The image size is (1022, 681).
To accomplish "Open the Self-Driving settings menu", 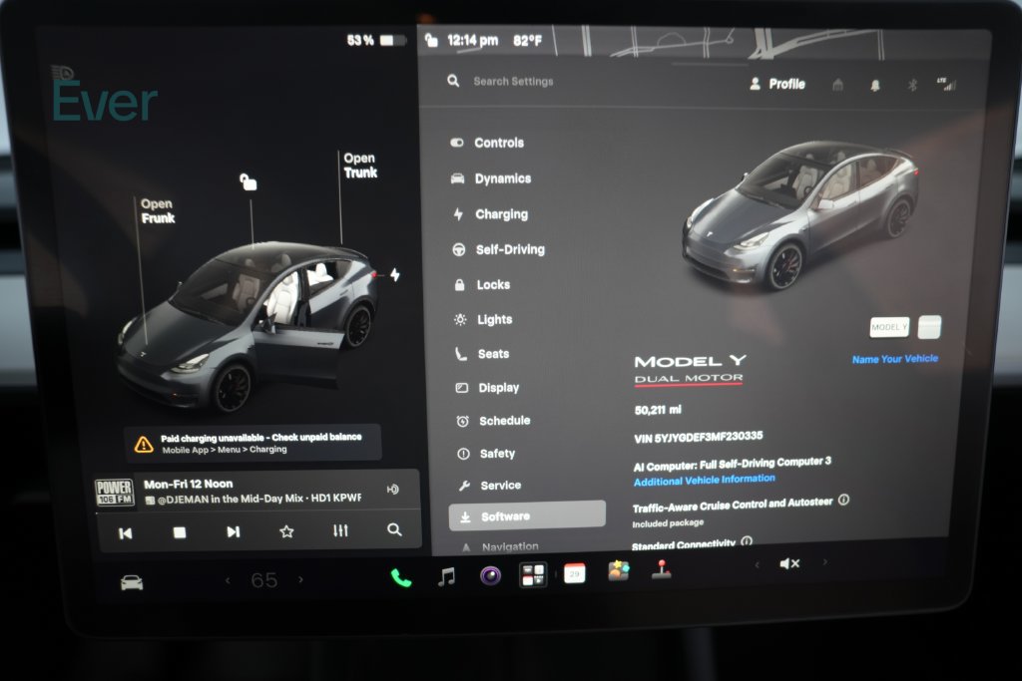I will [499, 249].
